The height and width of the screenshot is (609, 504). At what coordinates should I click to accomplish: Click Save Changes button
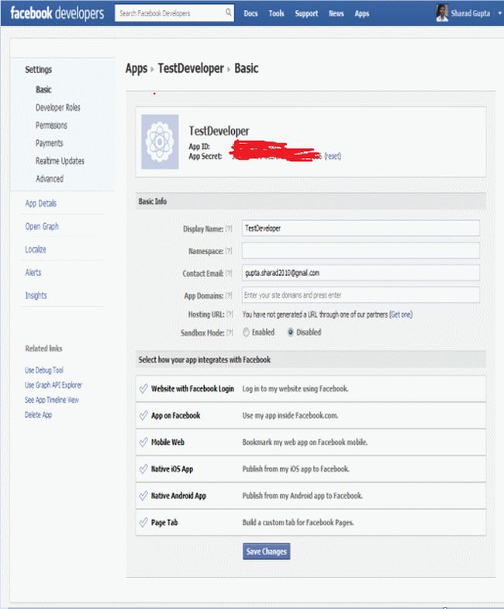click(267, 551)
